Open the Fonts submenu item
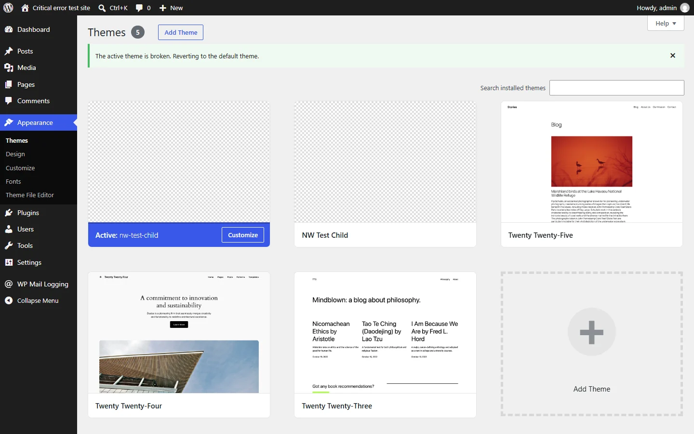 13,181
